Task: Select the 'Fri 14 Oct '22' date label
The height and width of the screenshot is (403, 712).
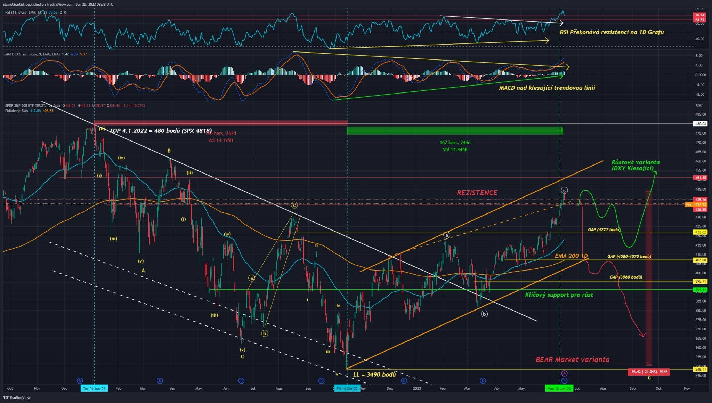Action: tap(347, 388)
